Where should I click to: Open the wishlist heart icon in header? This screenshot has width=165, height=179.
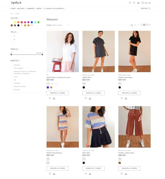tap(134, 3)
